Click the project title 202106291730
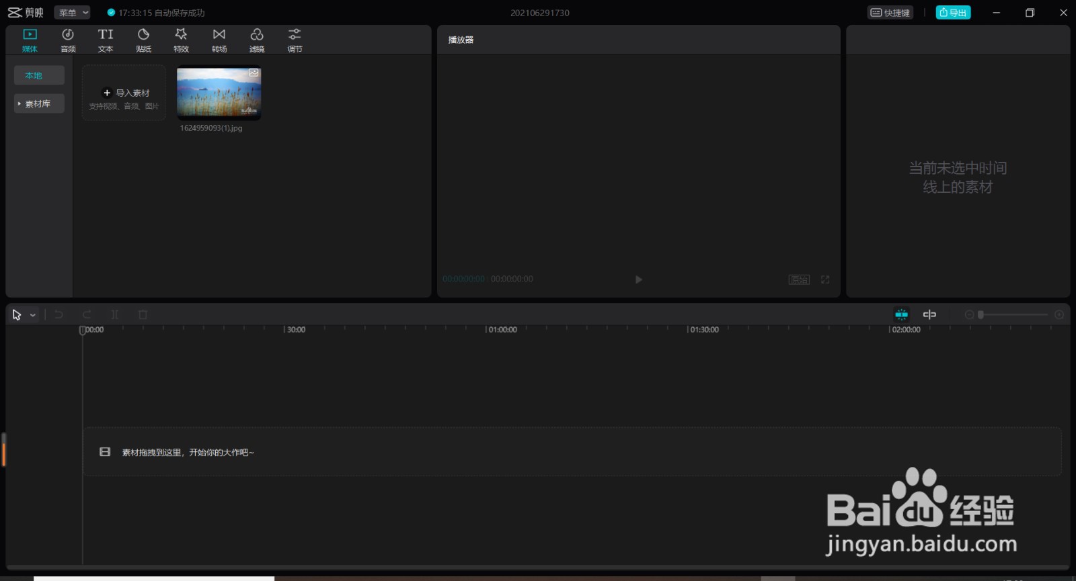 point(539,13)
